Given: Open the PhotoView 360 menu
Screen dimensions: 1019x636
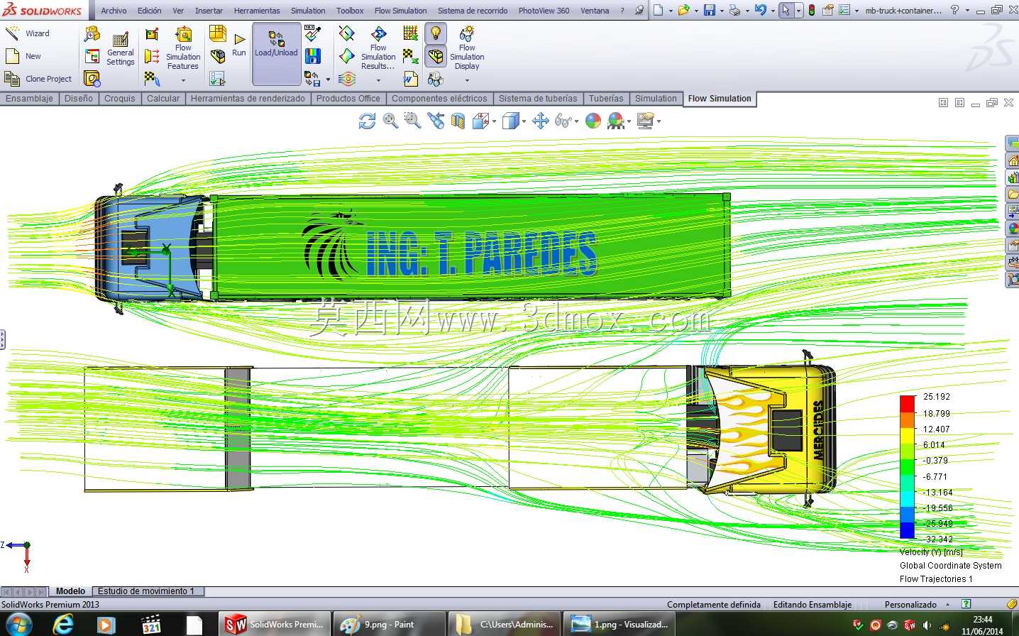Looking at the screenshot, I should coord(544,11).
